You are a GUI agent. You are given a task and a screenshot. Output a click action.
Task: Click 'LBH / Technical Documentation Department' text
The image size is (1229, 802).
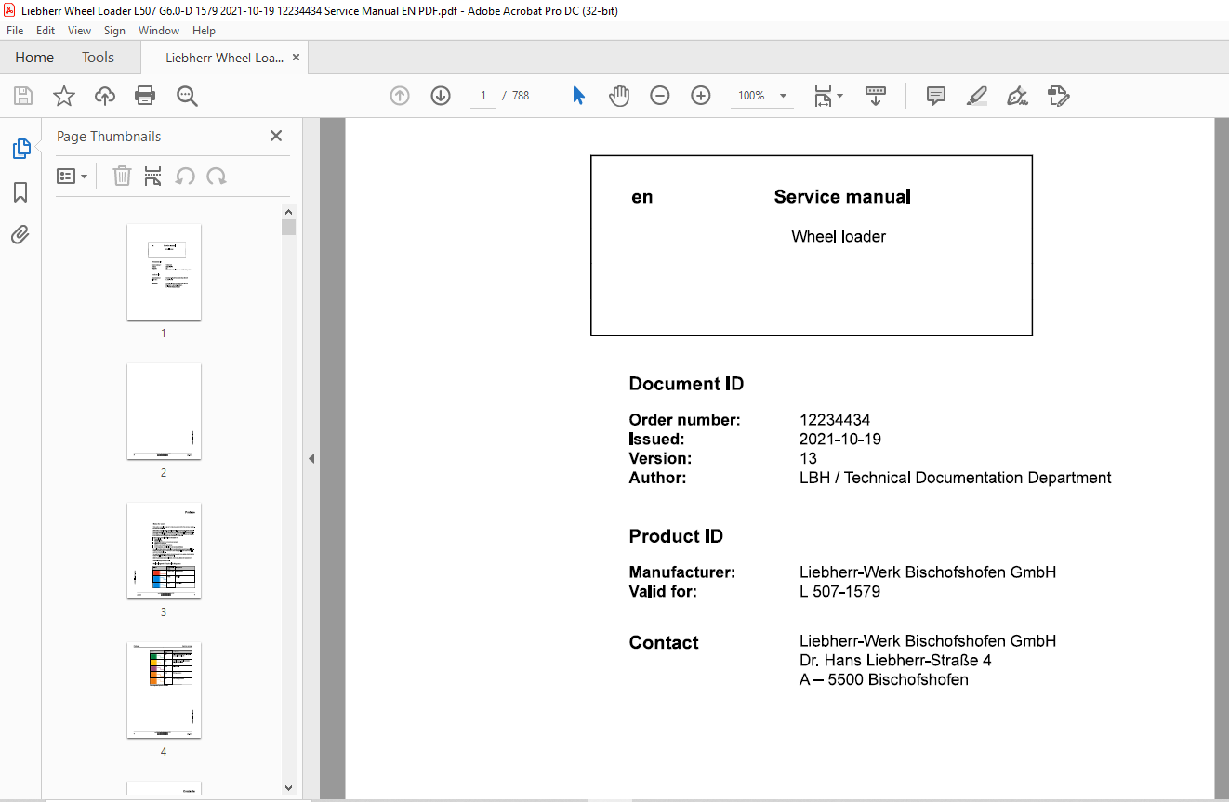point(956,479)
